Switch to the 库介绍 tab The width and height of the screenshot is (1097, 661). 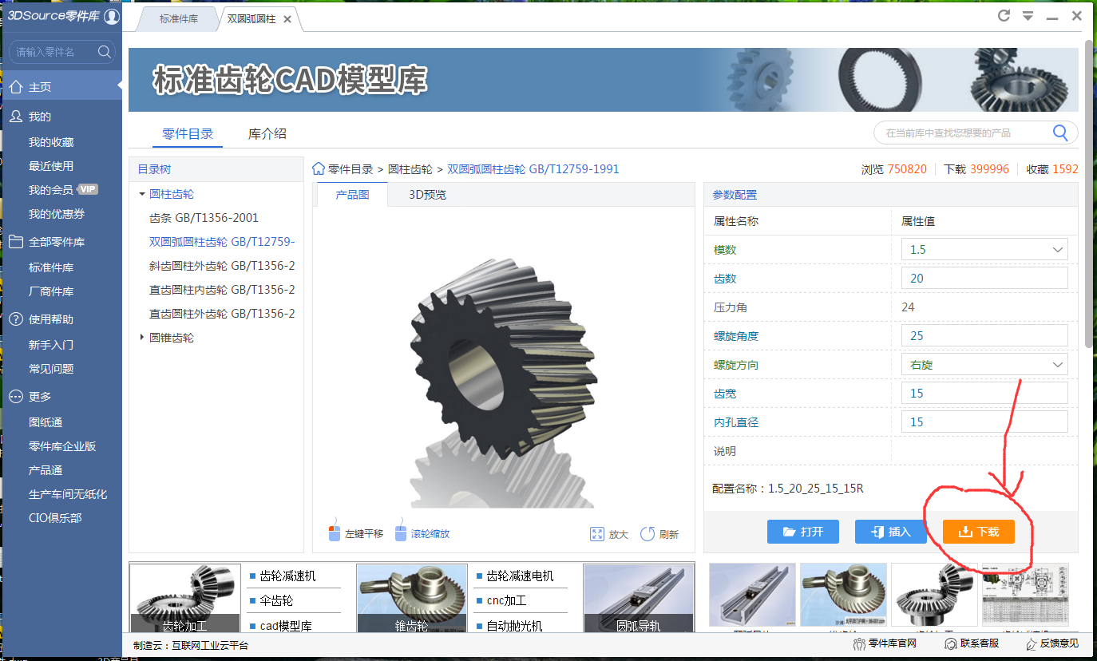point(267,134)
